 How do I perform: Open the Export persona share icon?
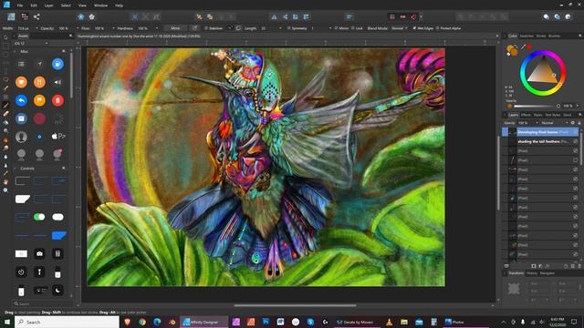pos(36,16)
